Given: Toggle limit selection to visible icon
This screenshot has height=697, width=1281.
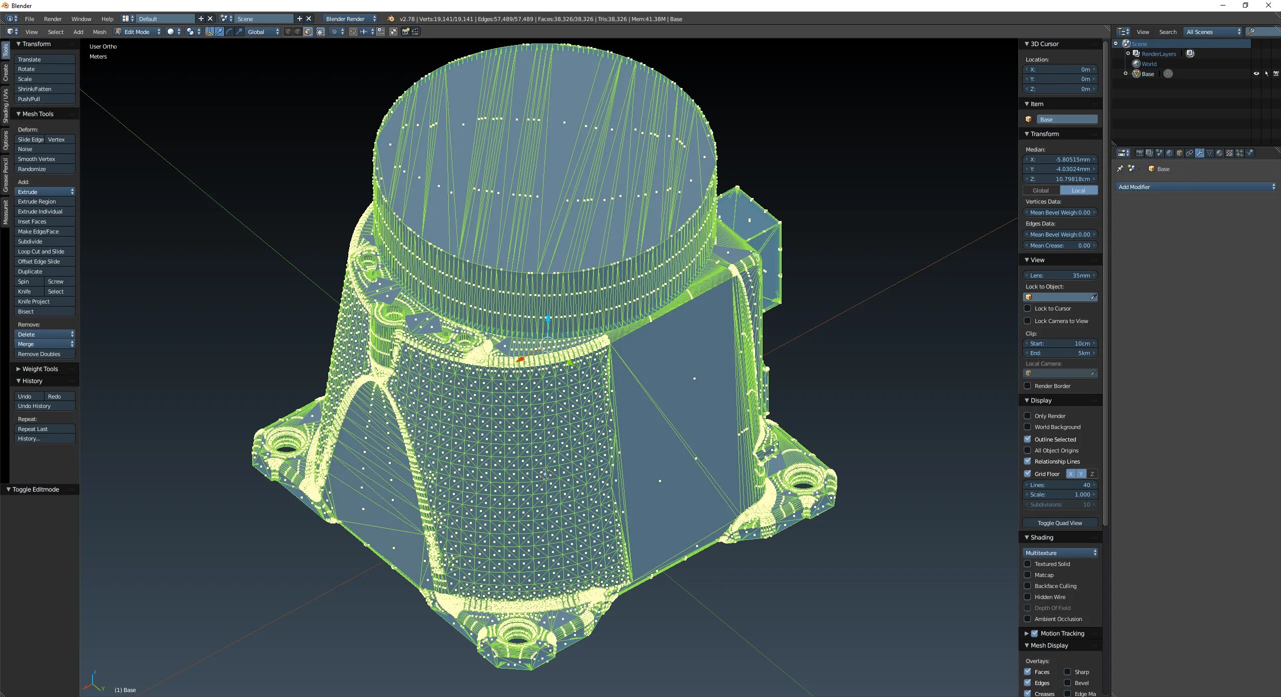Looking at the screenshot, I should point(321,31).
